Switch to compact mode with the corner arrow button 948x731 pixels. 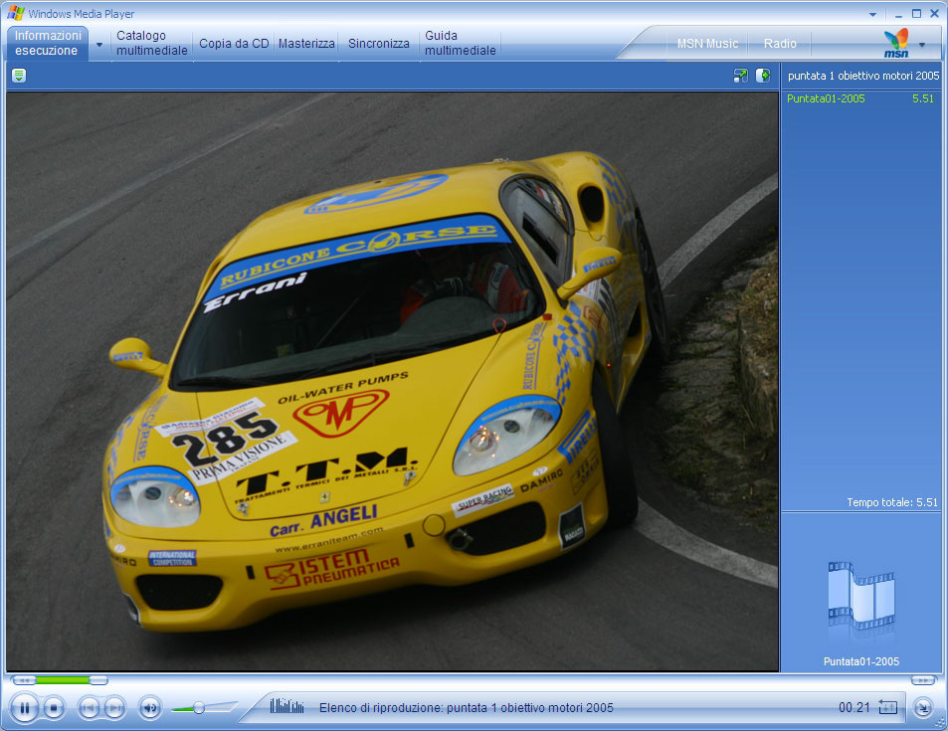922,707
